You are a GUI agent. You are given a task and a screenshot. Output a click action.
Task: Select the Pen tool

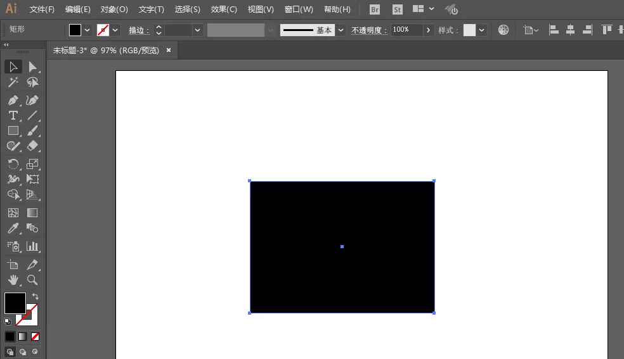(x=13, y=100)
